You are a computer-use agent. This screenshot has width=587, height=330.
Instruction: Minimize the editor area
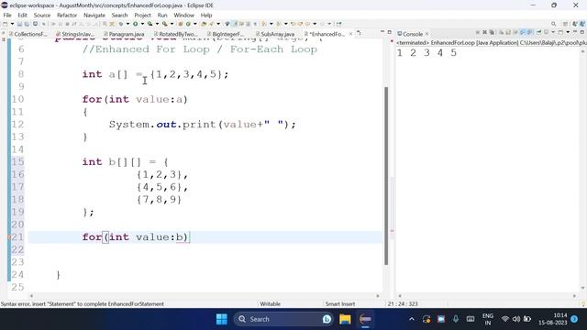[x=382, y=32]
